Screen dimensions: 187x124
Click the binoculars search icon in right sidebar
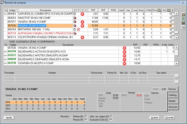tap(183, 15)
